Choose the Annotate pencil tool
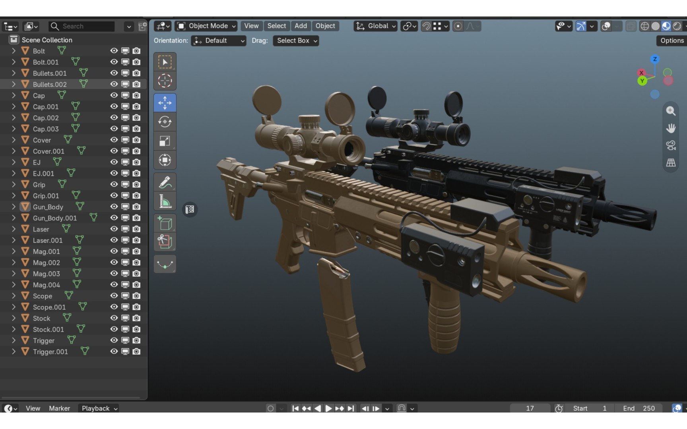The height and width of the screenshot is (429, 687). coord(165,182)
